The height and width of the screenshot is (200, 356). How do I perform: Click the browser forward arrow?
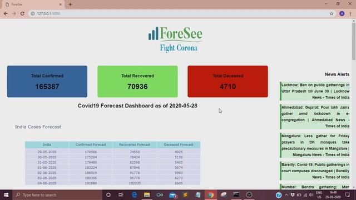coord(14,13)
